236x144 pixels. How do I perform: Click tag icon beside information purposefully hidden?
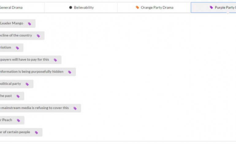(x=70, y=72)
